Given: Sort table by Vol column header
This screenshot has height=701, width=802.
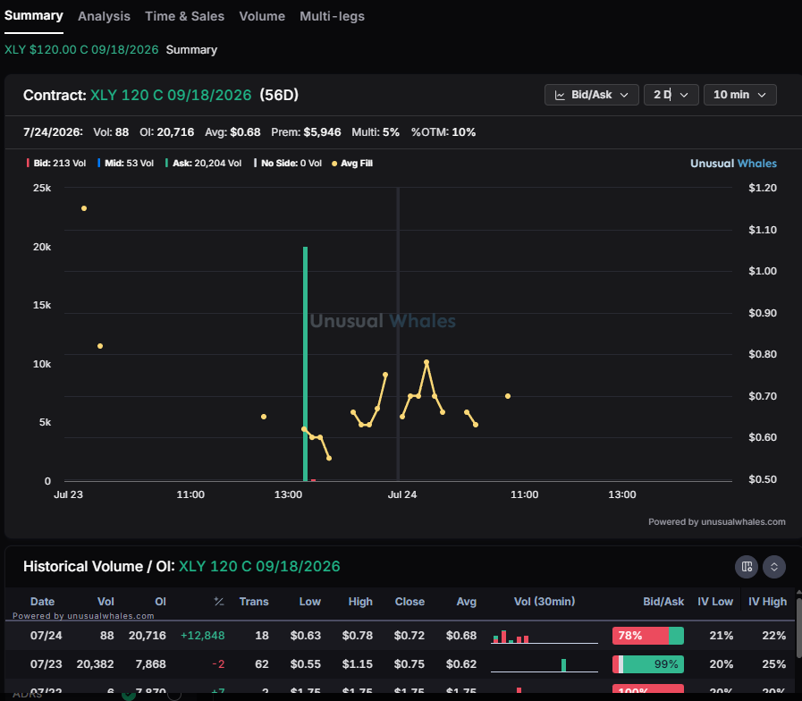Looking at the screenshot, I should point(106,602).
